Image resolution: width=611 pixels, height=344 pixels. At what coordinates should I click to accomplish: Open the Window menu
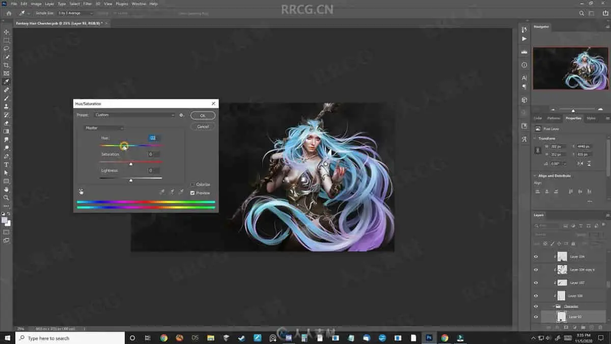(x=138, y=4)
